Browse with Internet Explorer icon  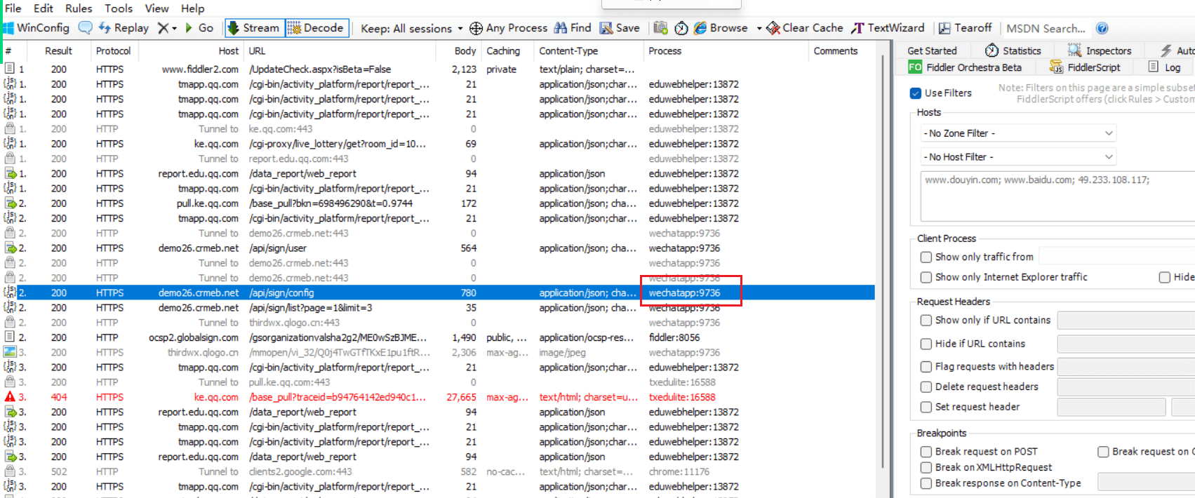[700, 28]
